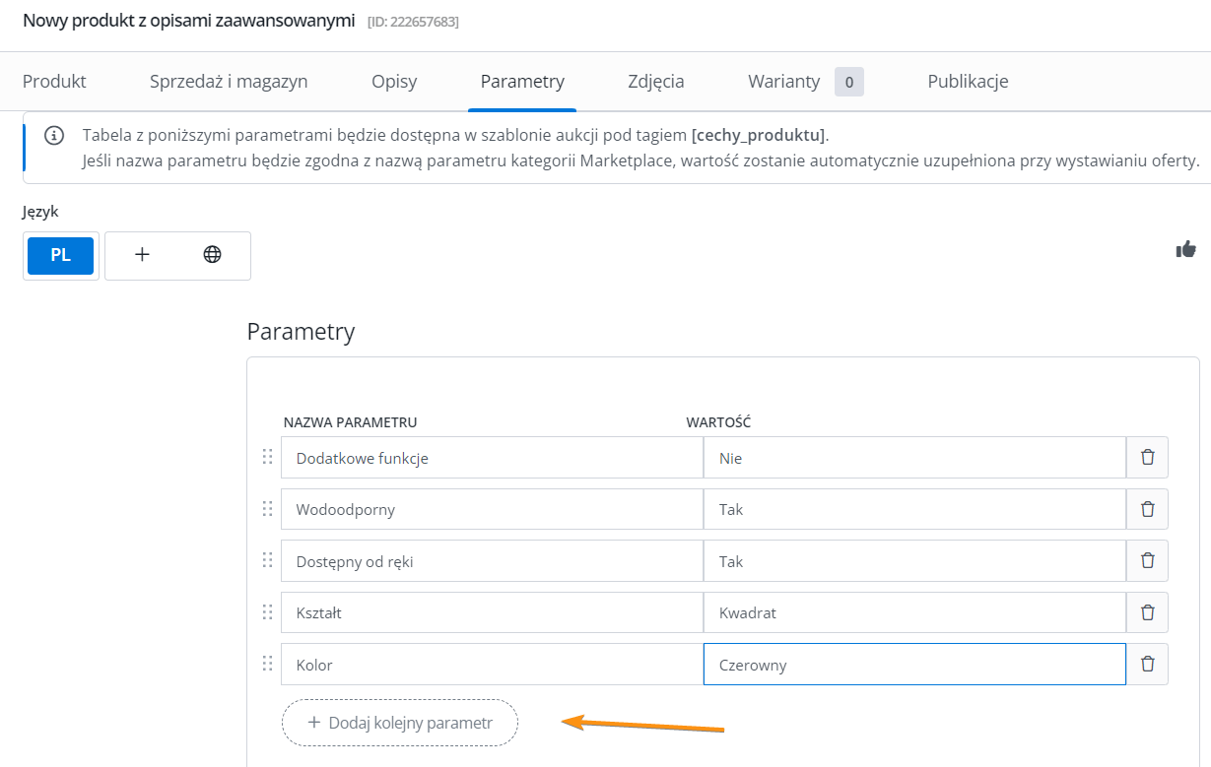Click the Wodoodporny parameter name field
The width and height of the screenshot is (1211, 767).
point(491,509)
